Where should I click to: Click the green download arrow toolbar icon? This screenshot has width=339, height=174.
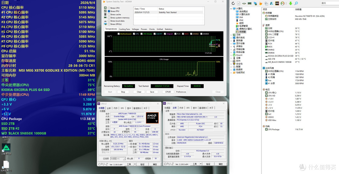[x=290, y=3]
